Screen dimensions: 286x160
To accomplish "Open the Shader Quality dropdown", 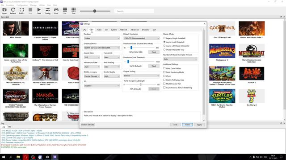I will [112, 76].
